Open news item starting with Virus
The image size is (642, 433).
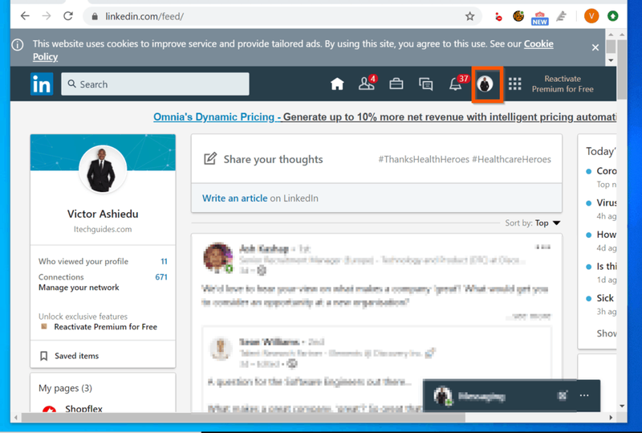[606, 203]
